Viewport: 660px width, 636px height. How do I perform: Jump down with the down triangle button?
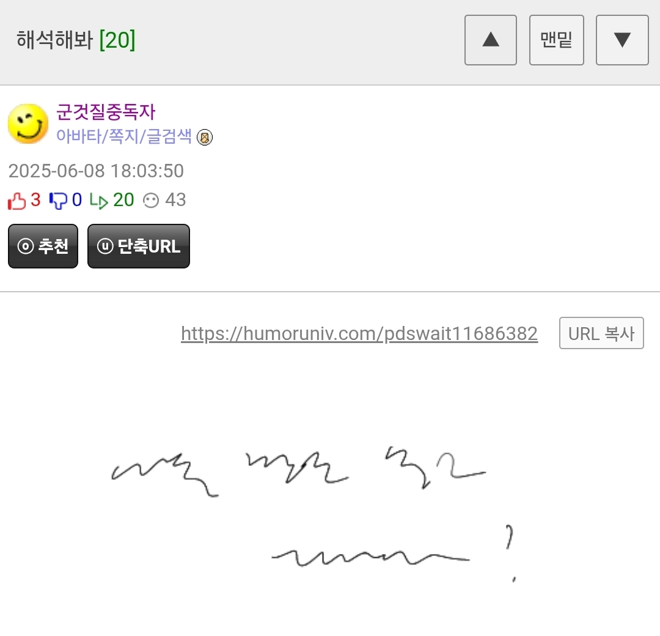622,40
